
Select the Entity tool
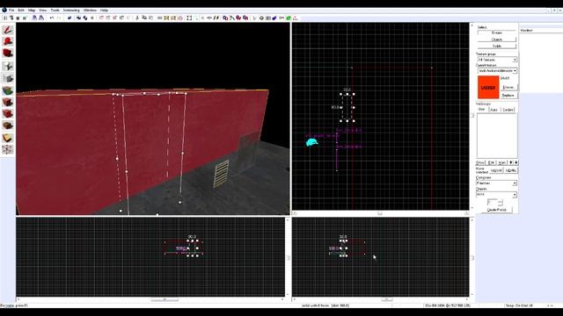(8, 66)
